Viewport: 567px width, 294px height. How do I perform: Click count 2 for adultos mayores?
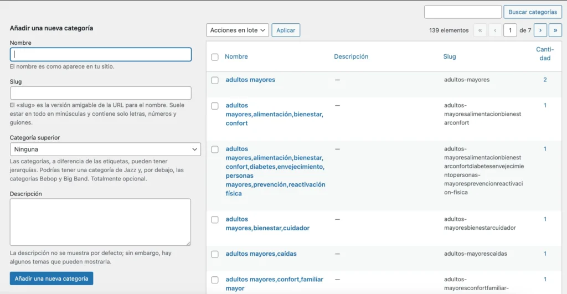[x=545, y=80]
